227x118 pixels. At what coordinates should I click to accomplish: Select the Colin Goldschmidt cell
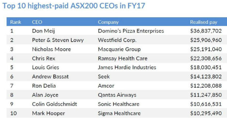coord(54,104)
